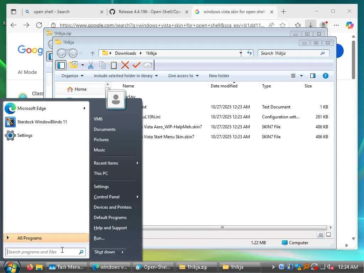Viewport: 364px width, 273px height.
Task: Click the search magnifier in Search 1hlkja box
Action: click(x=322, y=53)
